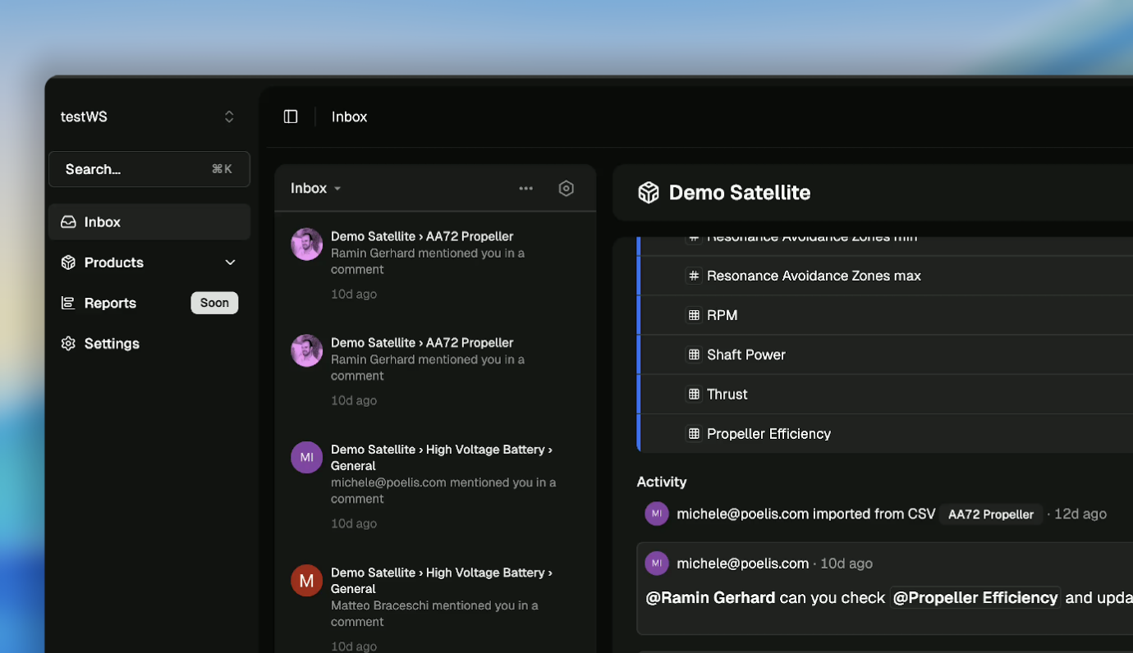Viewport: 1133px width, 653px height.
Task: Click the AA72 Propeller tag in Activity
Action: (x=991, y=514)
